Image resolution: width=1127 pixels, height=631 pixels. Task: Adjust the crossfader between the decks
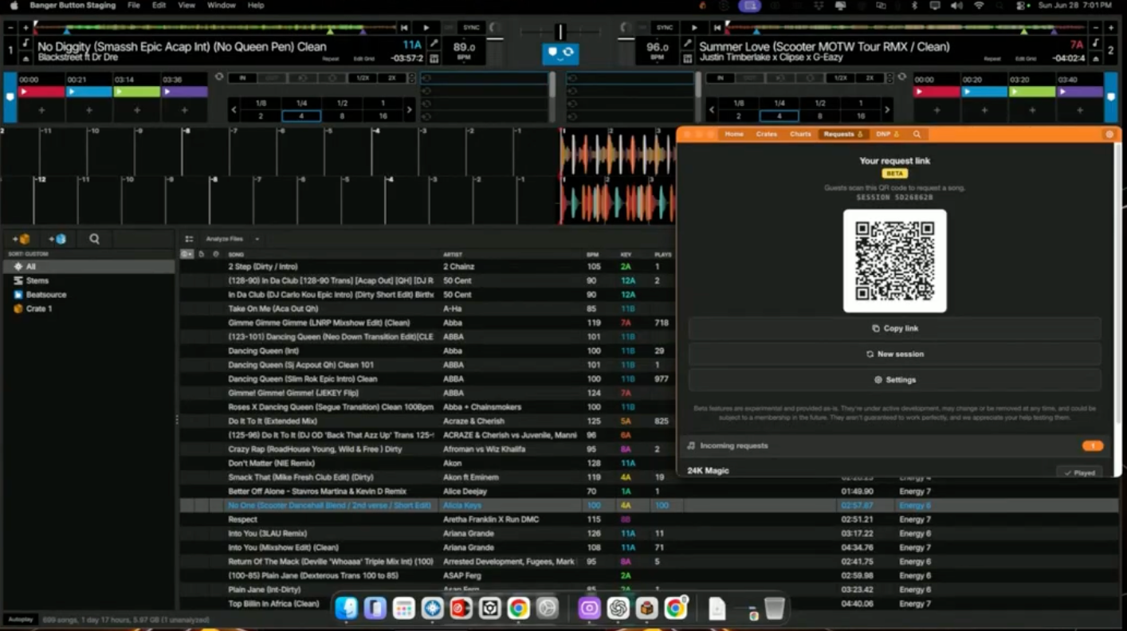coord(560,32)
